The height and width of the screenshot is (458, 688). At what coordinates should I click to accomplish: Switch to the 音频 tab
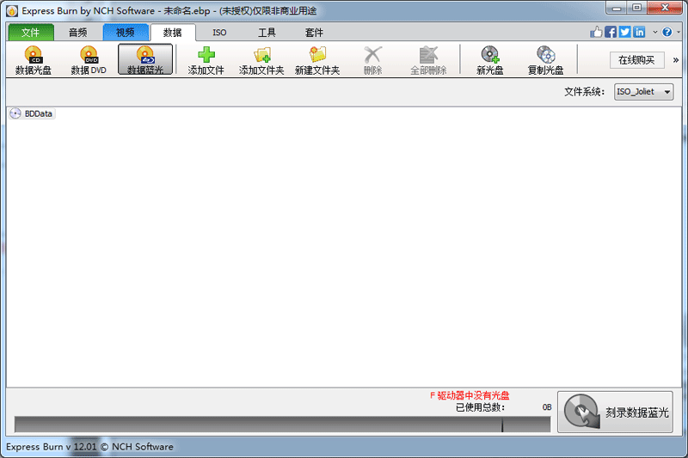click(x=78, y=33)
